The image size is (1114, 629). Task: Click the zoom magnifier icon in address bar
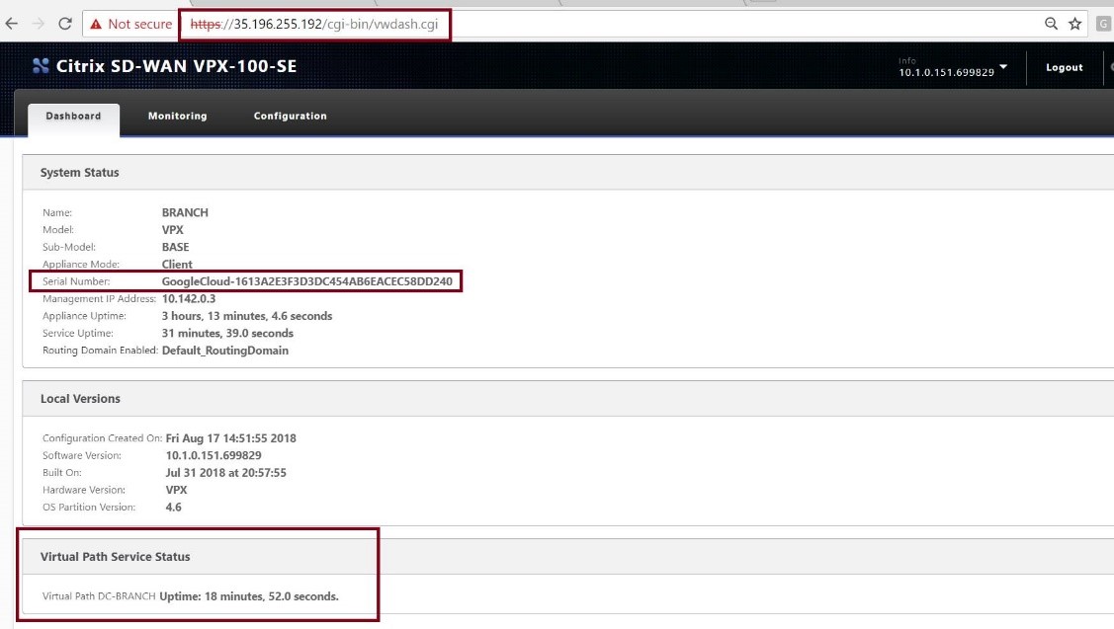(1051, 24)
